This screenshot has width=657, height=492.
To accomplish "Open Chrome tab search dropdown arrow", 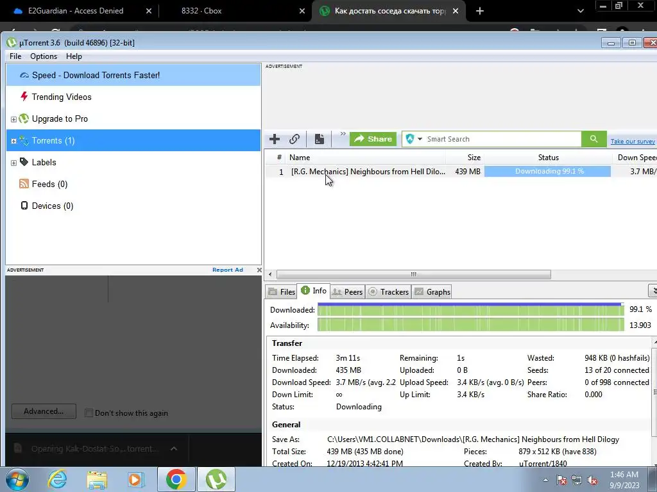I will click(x=580, y=12).
